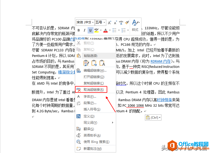Apply red font color button
Viewport: 211px width, 153px height.
click(106, 30)
